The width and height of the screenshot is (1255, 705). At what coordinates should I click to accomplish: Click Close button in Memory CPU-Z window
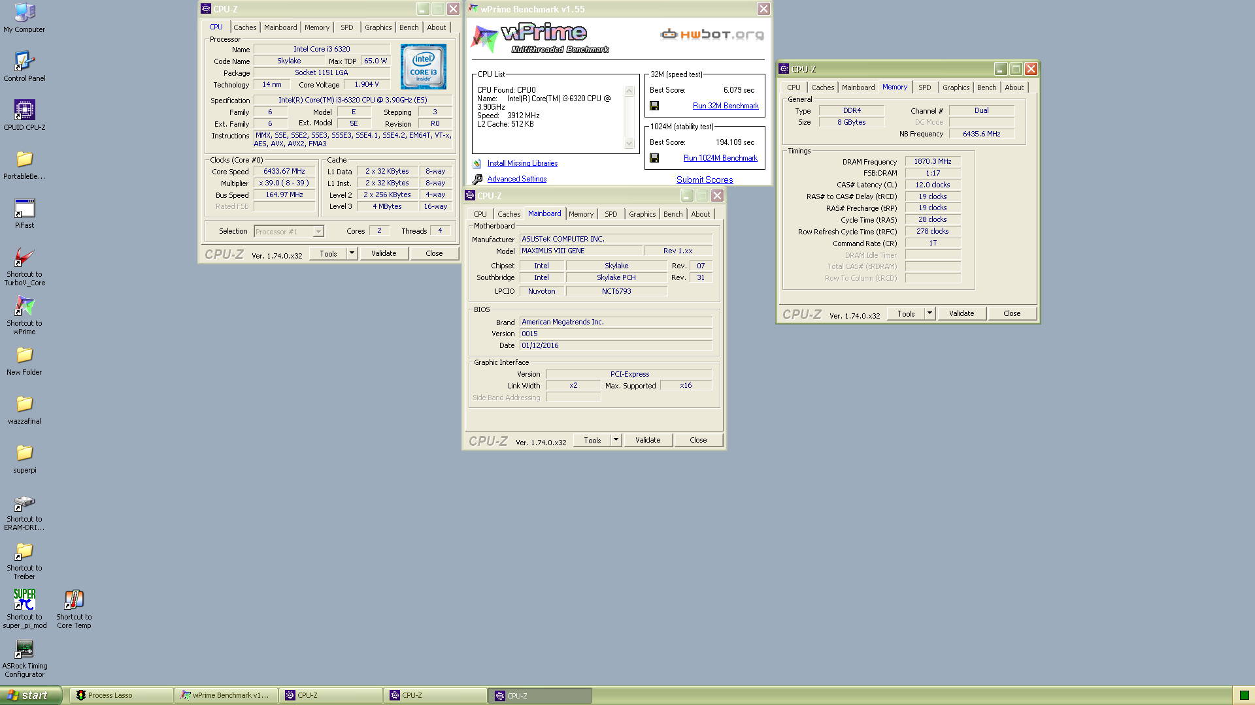pyautogui.click(x=1012, y=313)
